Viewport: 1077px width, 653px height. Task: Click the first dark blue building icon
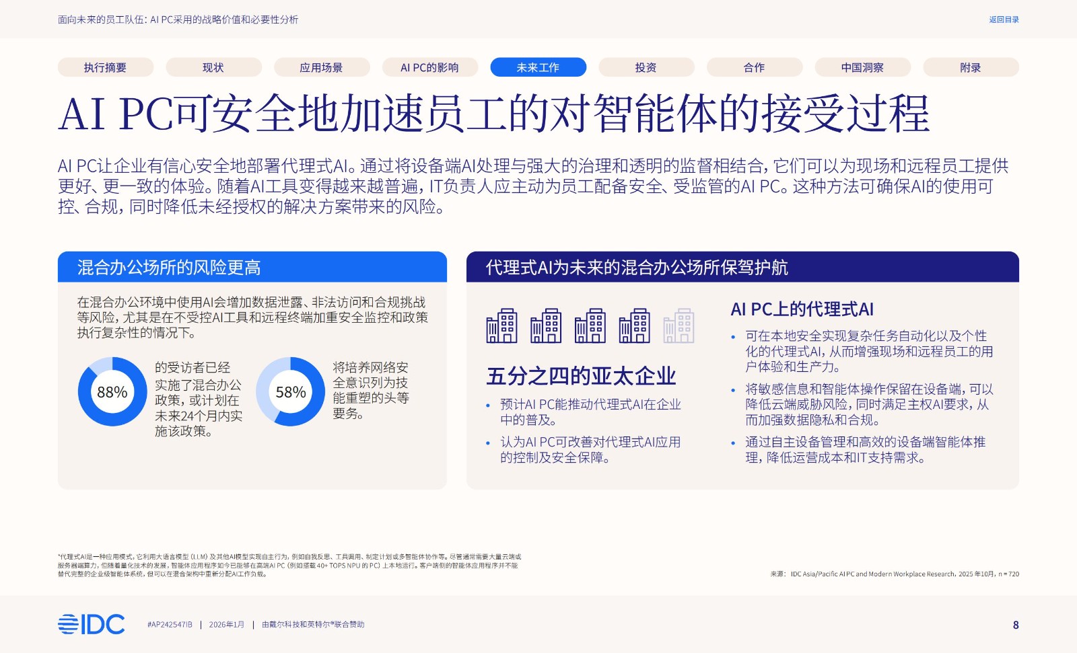[501, 326]
